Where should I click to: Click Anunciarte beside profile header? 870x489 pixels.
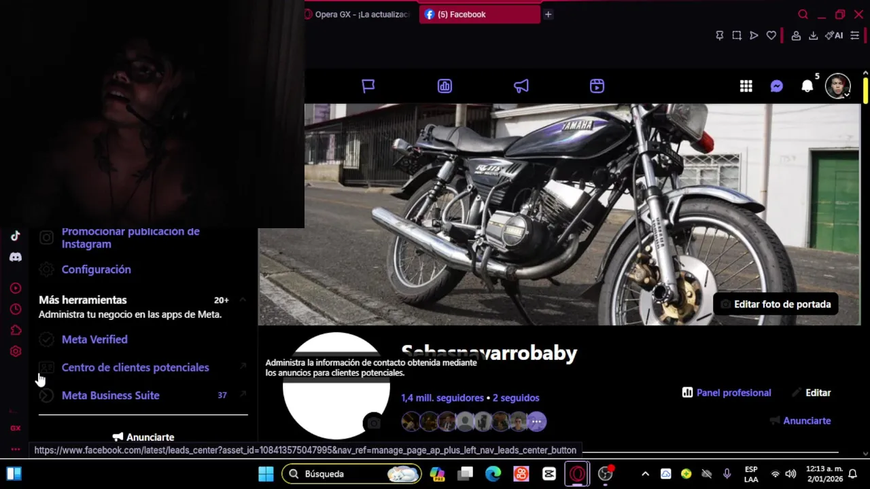pyautogui.click(x=800, y=421)
